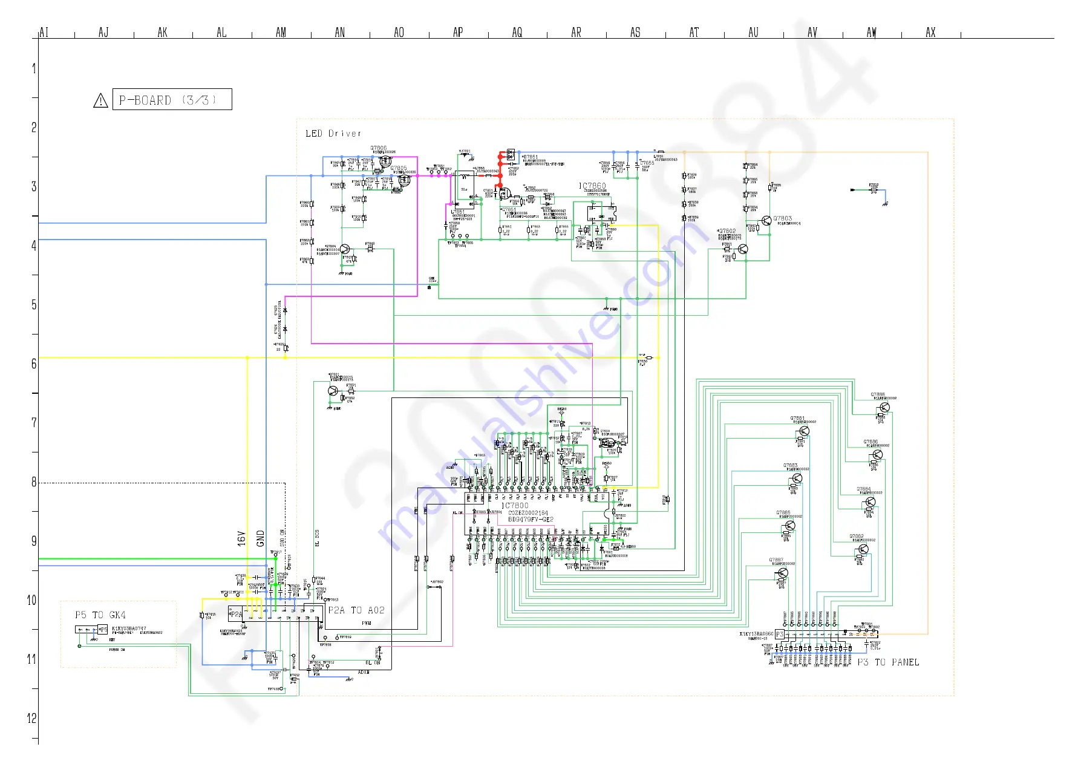The height and width of the screenshot is (764, 1081).
Task: Click the L7851 reference label
Action: point(458,212)
